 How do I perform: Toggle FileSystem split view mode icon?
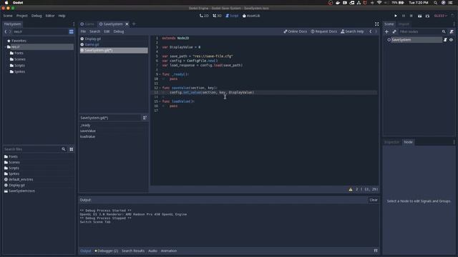(x=72, y=31)
